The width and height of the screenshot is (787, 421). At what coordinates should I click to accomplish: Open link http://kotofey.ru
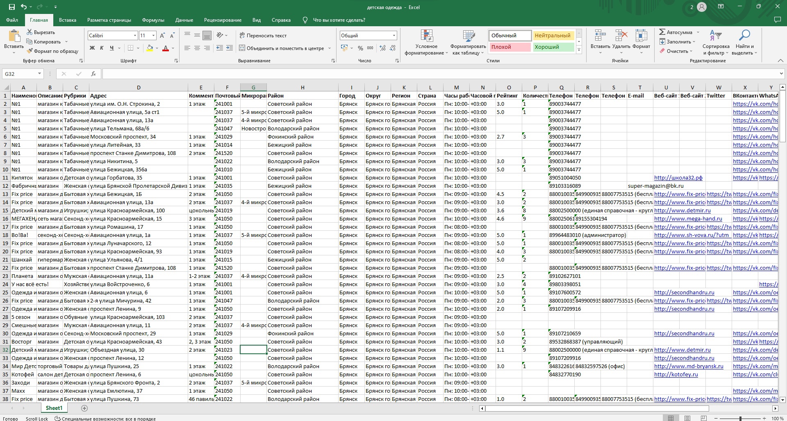tap(676, 374)
